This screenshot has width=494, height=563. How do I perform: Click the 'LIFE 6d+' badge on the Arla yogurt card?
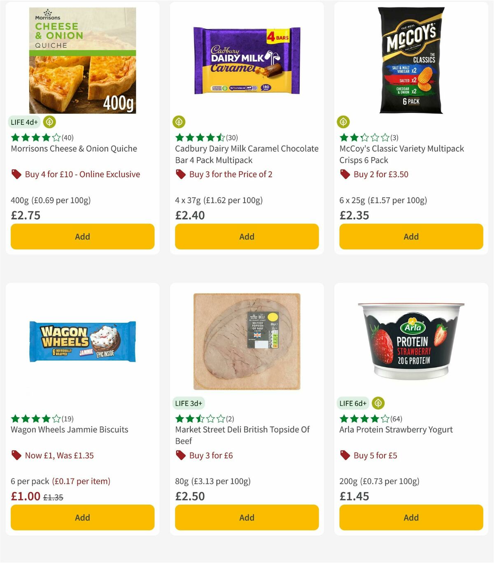(x=352, y=403)
